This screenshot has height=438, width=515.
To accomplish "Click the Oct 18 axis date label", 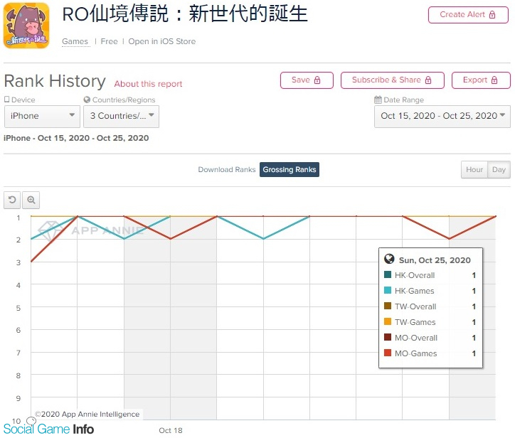I will 171,430.
